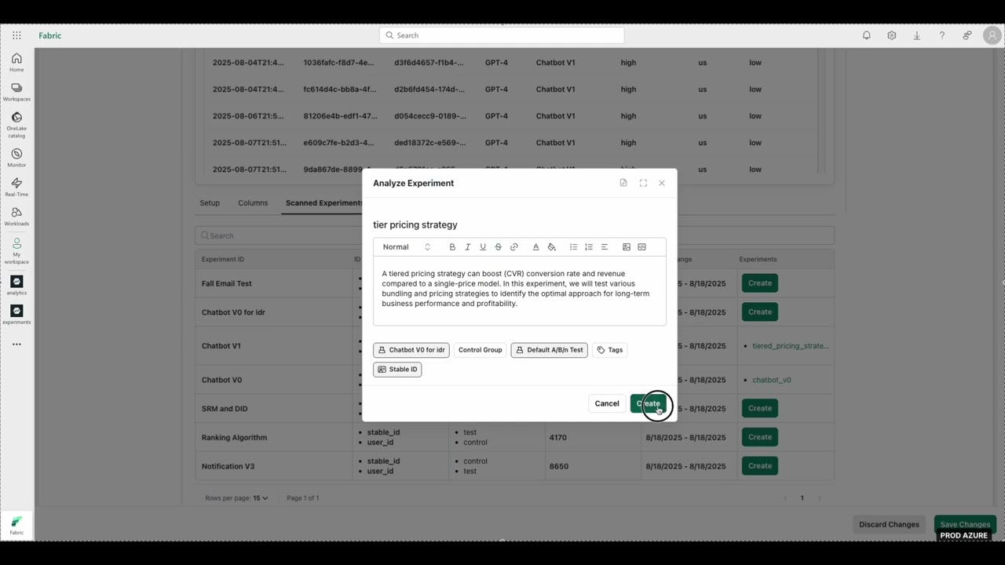1005x565 pixels.
Task: Insert an image into the description
Action: click(x=627, y=247)
